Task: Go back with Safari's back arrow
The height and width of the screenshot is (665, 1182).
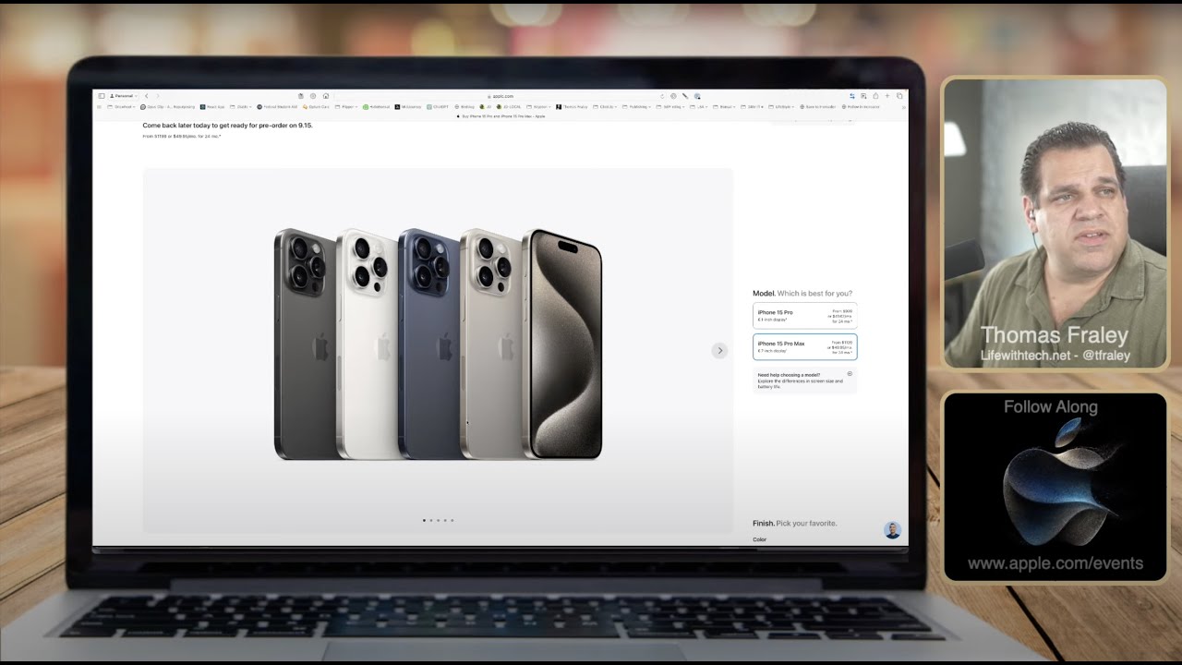Action: [146, 96]
